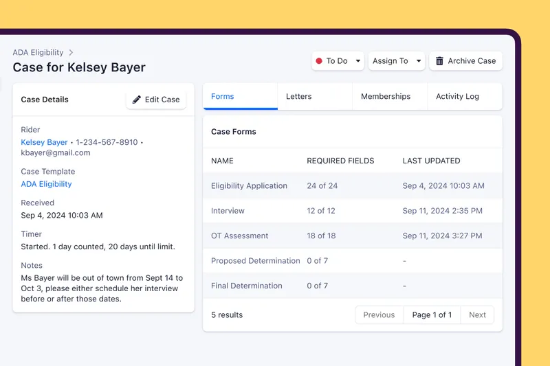Click the red To Do status dot
The height and width of the screenshot is (366, 550).
tap(319, 61)
